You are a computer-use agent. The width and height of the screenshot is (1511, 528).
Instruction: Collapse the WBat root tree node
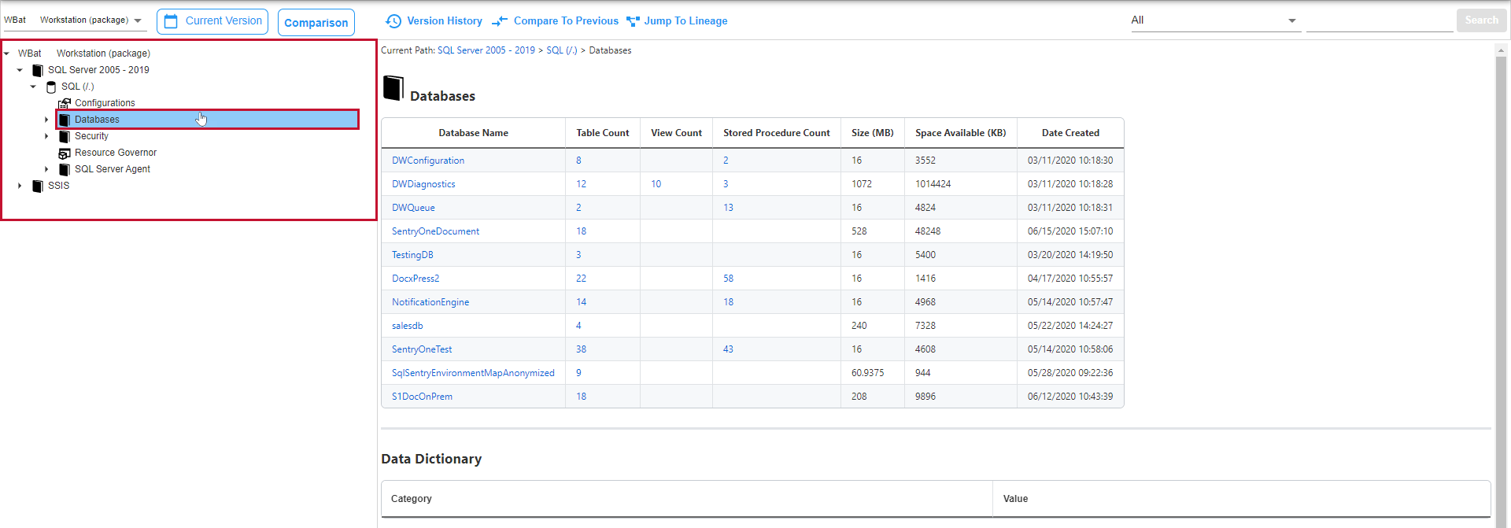point(6,54)
